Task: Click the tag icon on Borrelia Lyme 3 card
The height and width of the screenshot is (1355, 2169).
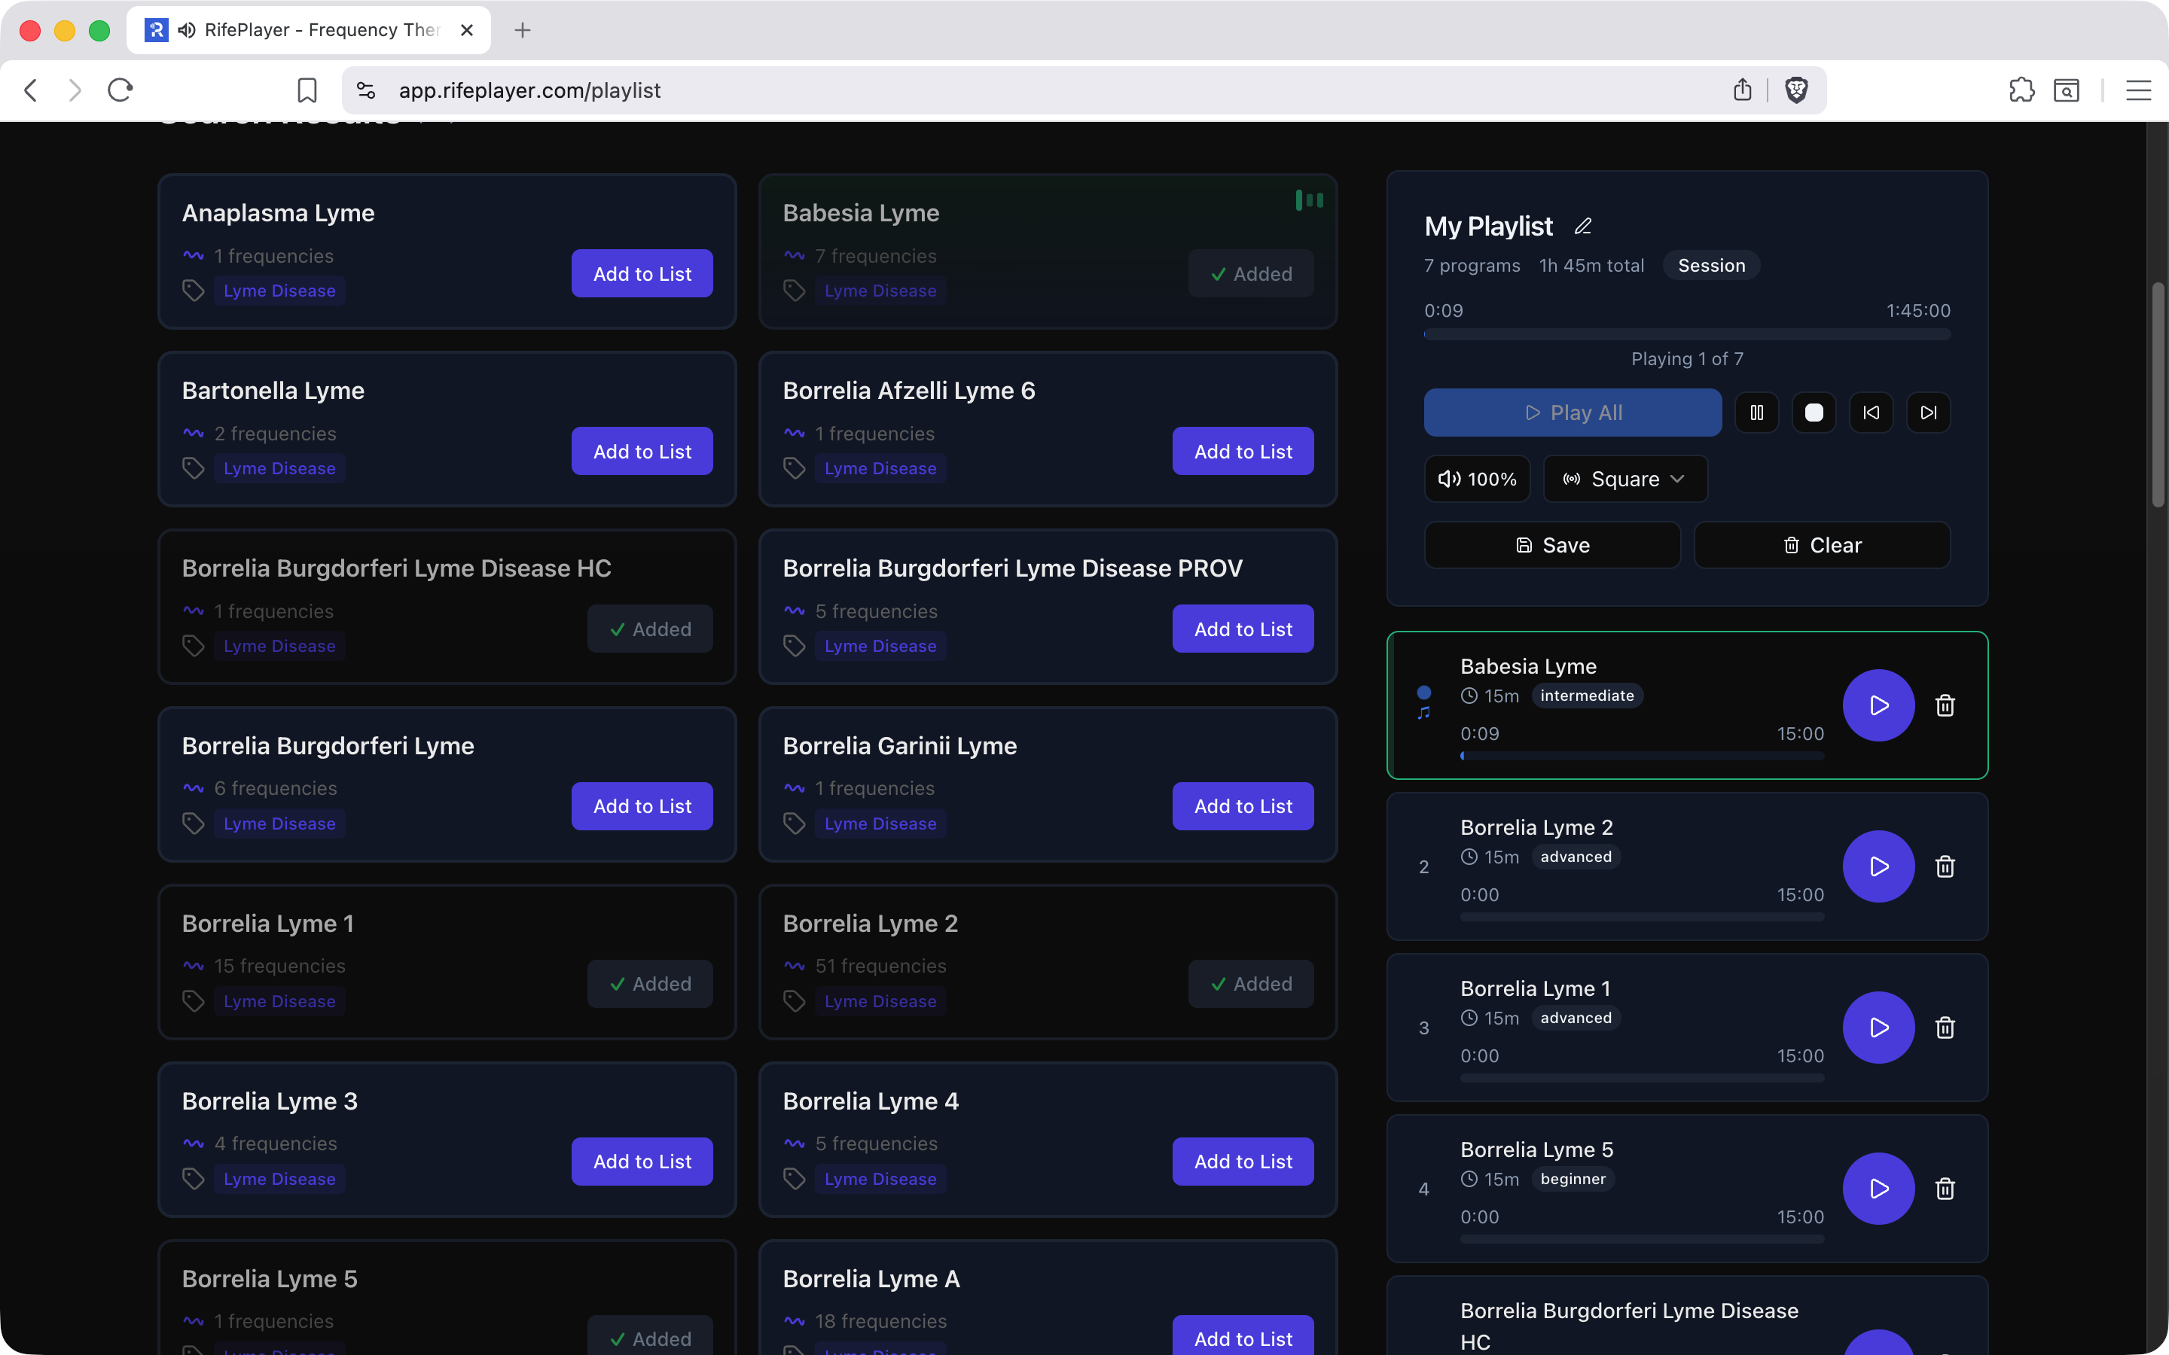Action: click(194, 1178)
